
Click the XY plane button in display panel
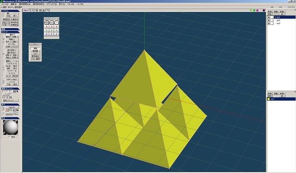point(14,110)
